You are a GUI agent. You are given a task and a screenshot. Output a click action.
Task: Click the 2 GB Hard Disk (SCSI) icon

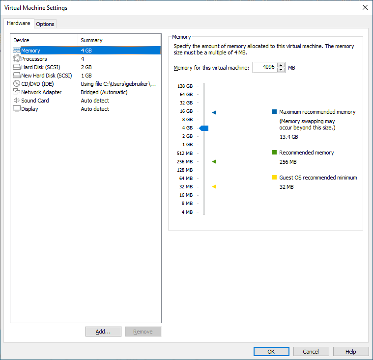tap(16, 67)
